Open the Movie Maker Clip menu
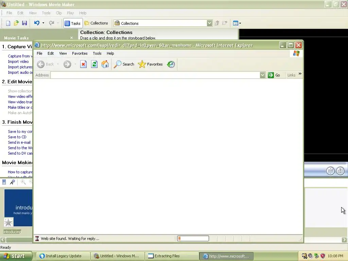Image resolution: width=348 pixels, height=261 pixels. (58, 13)
